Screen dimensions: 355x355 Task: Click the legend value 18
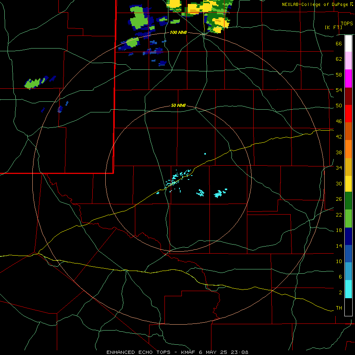(x=339, y=230)
